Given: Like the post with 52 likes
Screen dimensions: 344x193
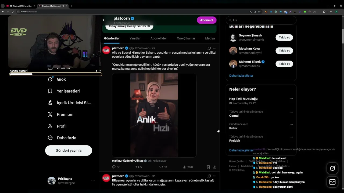Looking at the screenshot, I should (x=163, y=167).
